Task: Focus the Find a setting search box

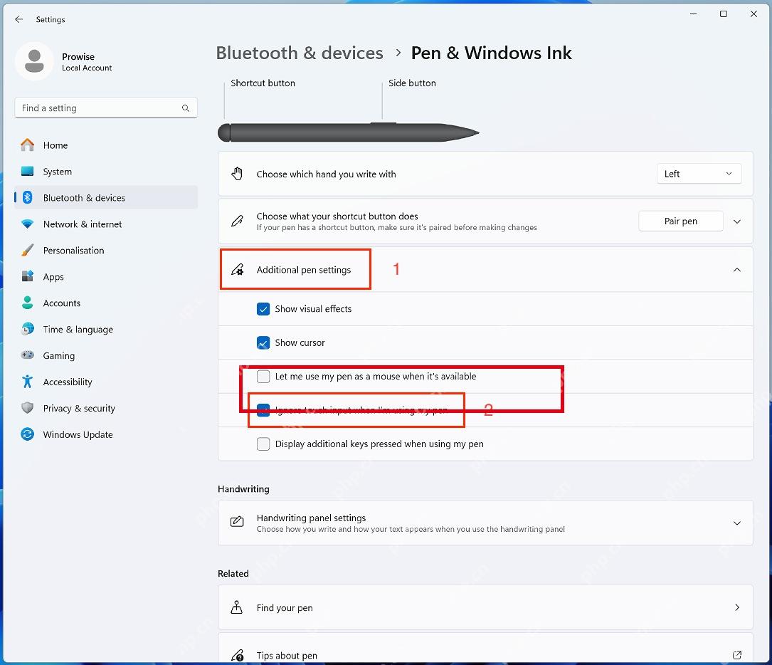Action: pyautogui.click(x=106, y=108)
